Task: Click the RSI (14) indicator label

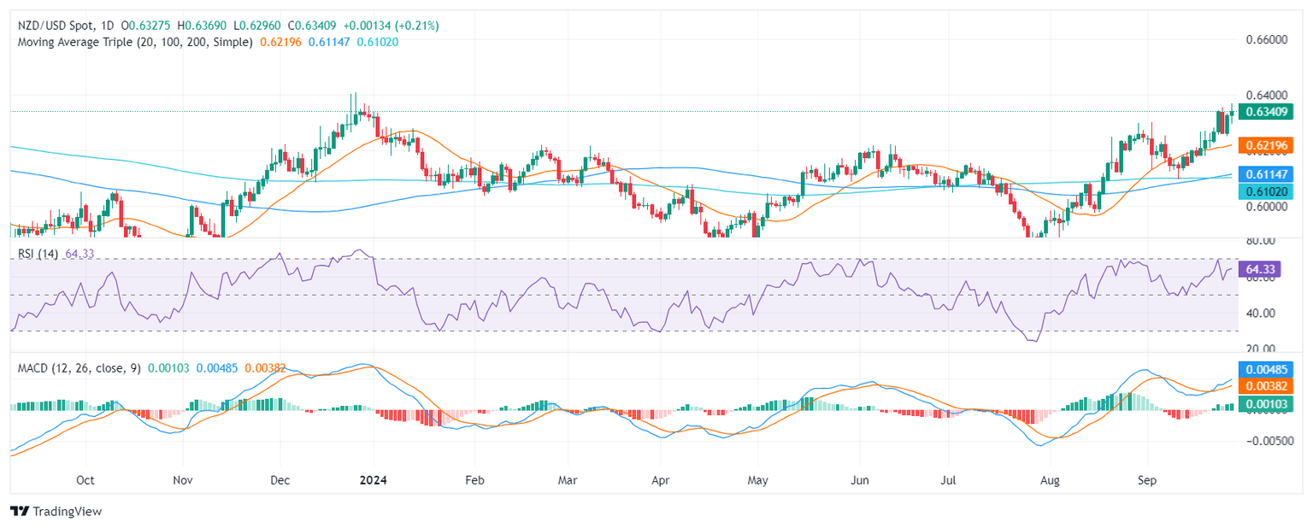Action: coord(37,253)
